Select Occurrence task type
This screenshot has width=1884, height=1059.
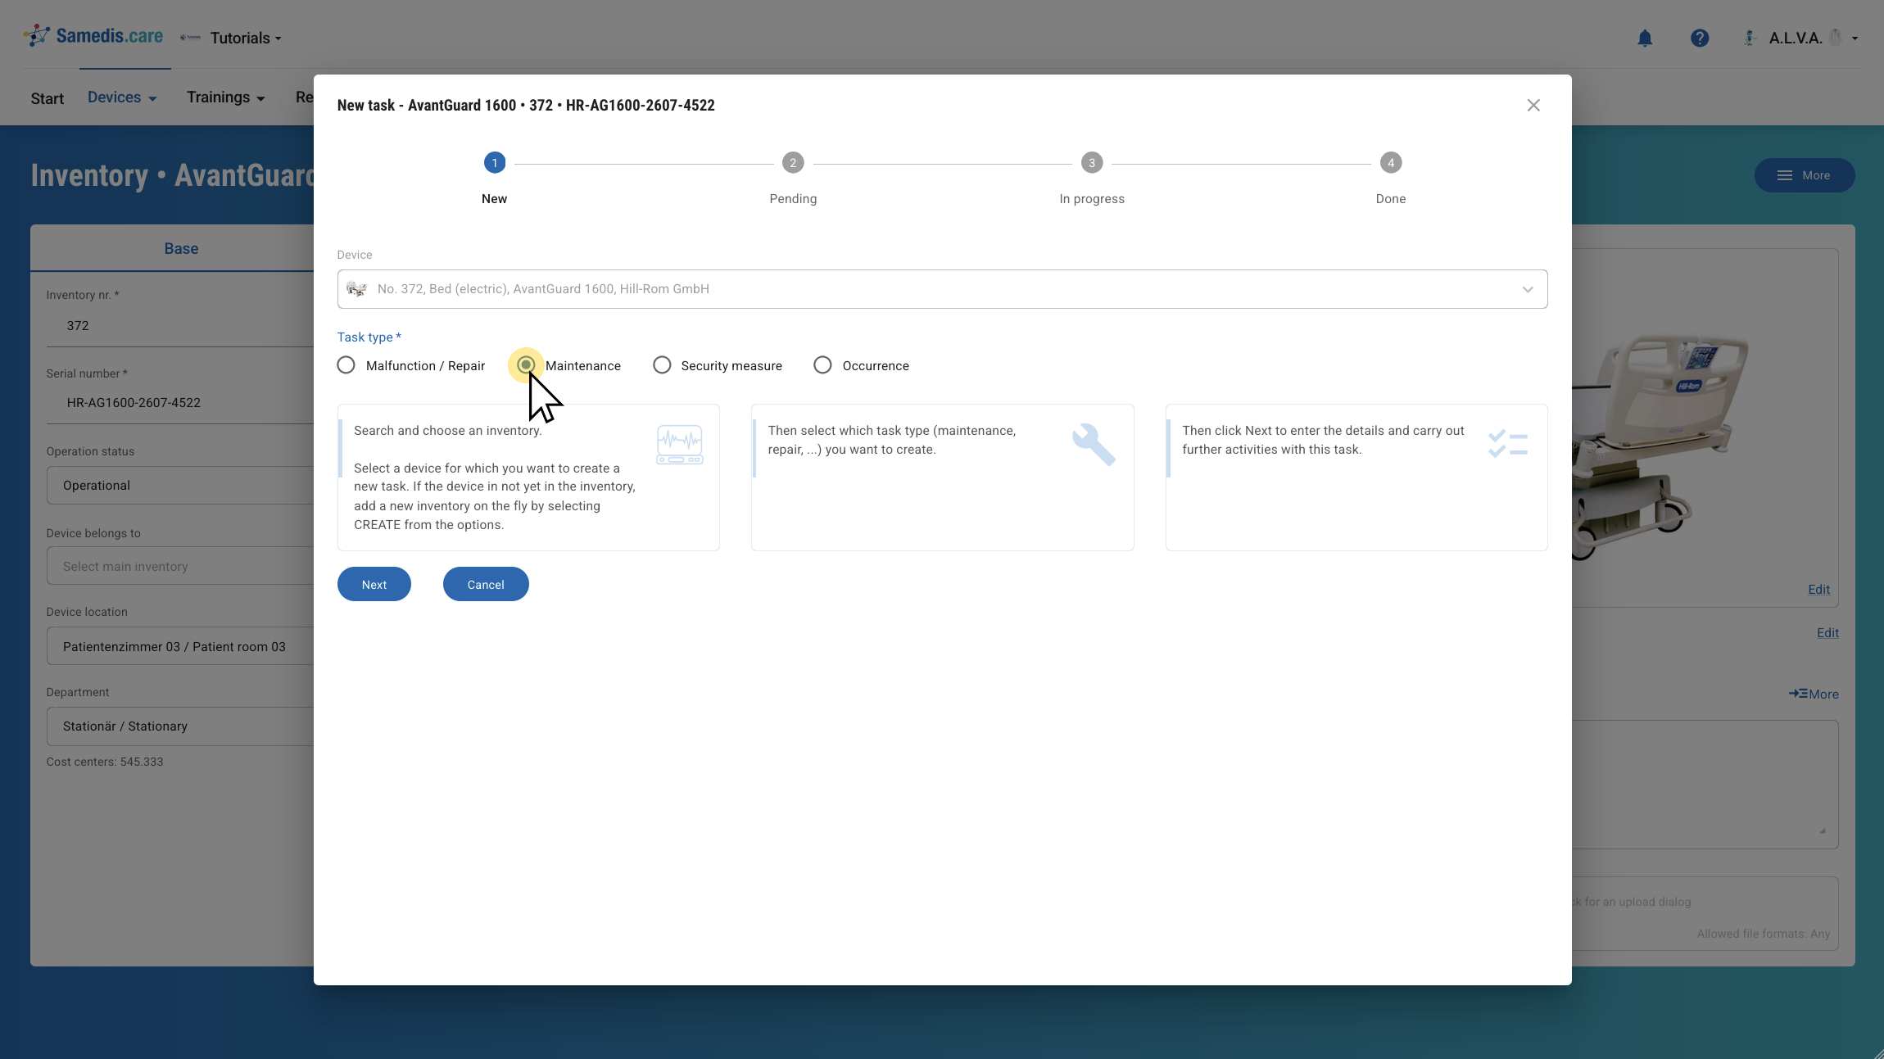[822, 365]
